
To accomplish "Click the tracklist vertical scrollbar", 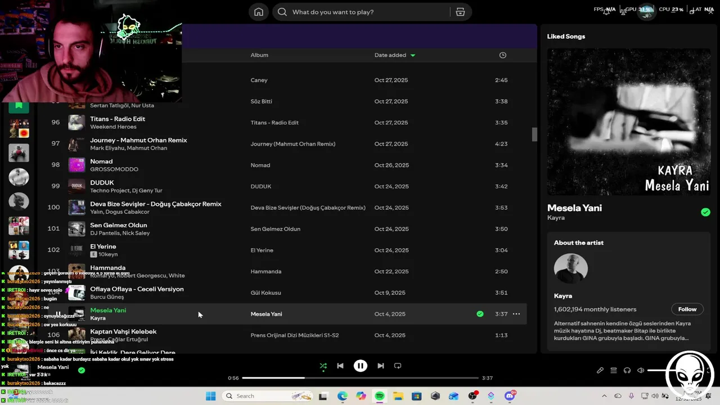I will pyautogui.click(x=534, y=135).
